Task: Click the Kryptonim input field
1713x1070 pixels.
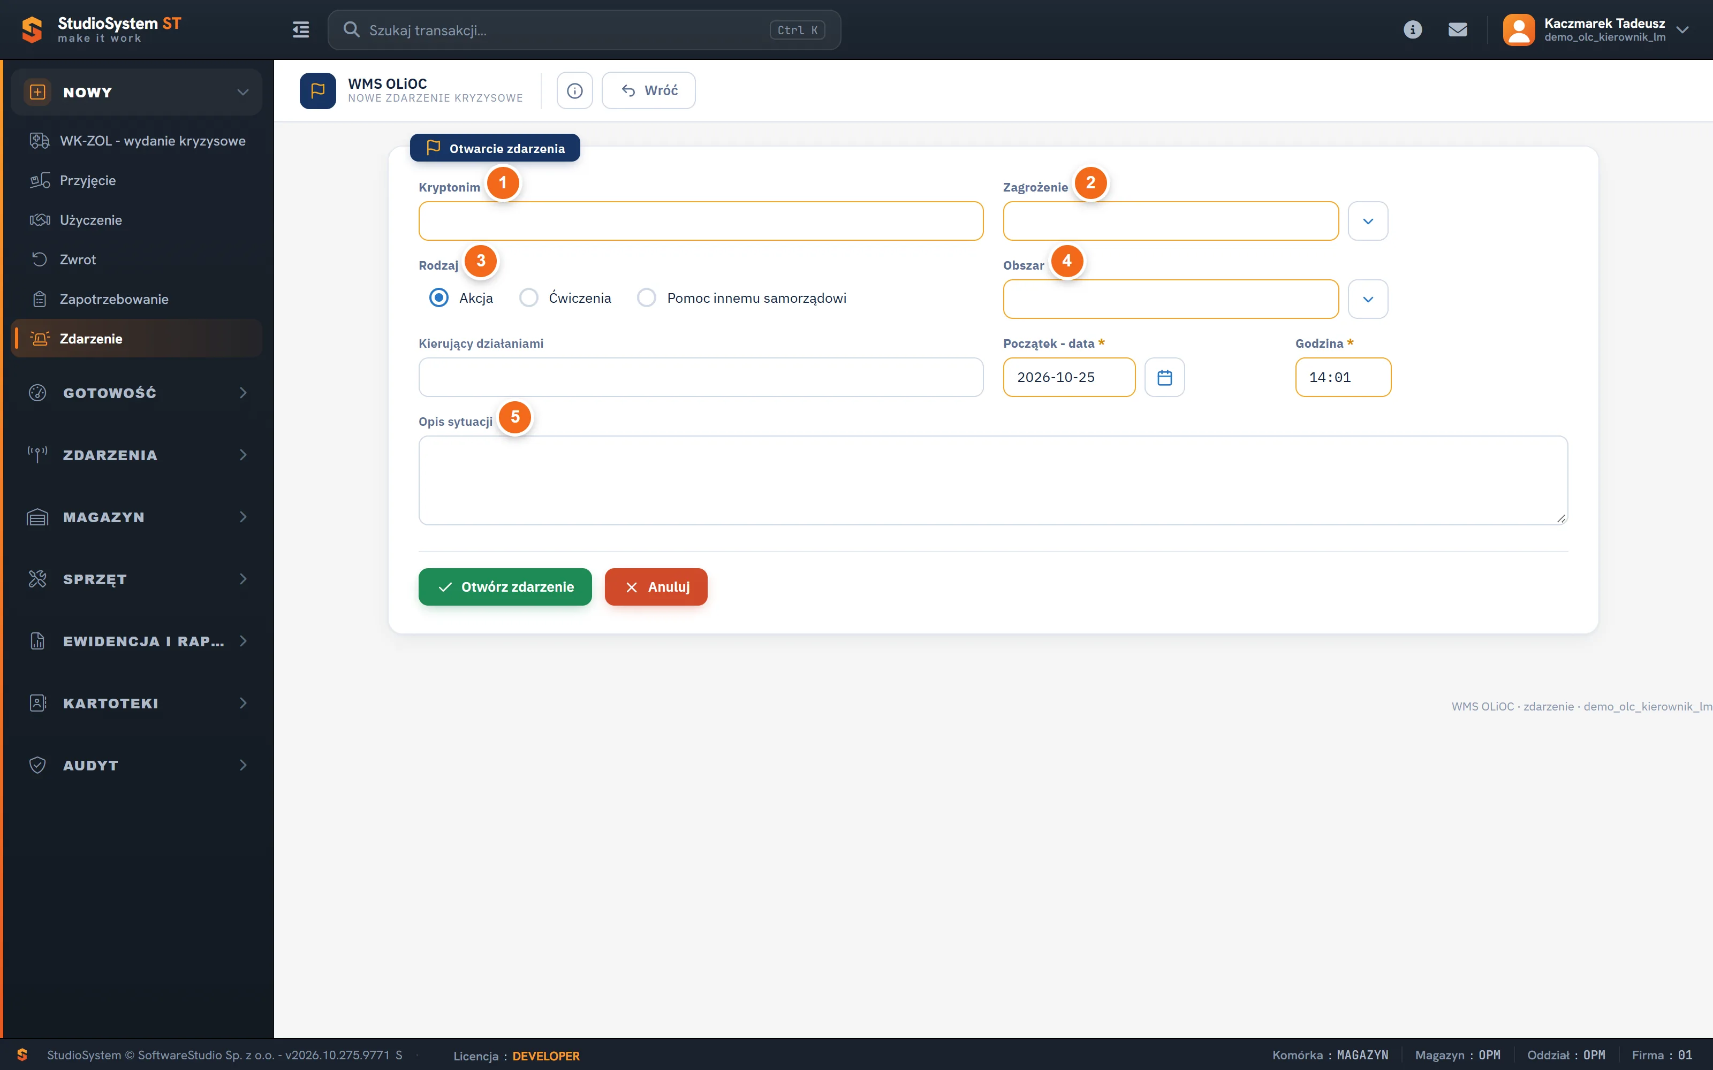Action: (701, 221)
